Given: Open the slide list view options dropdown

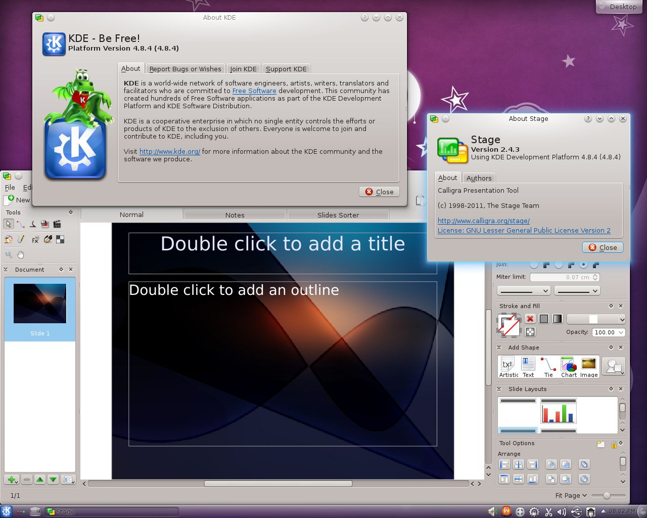Looking at the screenshot, I should tap(69, 480).
